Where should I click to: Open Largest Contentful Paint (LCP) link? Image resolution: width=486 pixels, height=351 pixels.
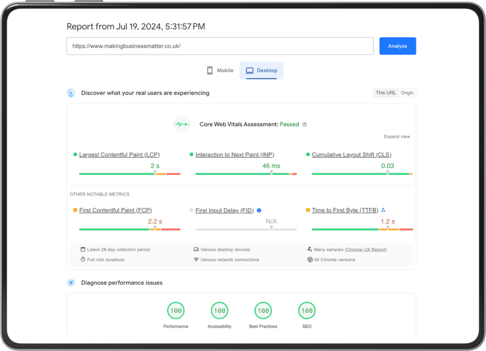coord(119,155)
